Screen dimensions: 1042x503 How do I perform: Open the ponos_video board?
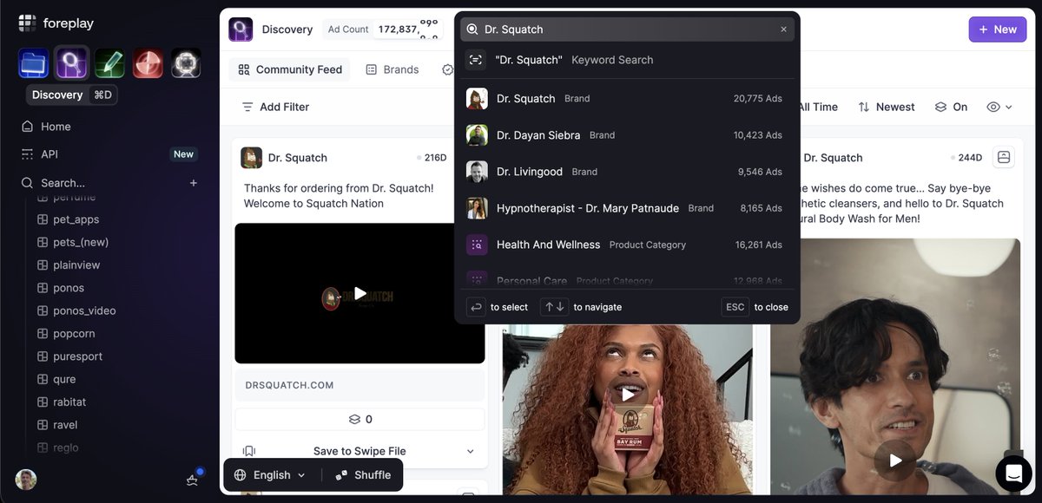click(83, 310)
